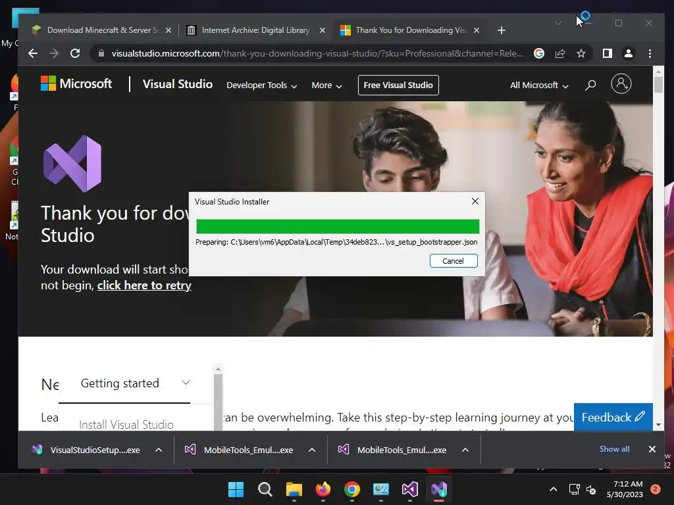
Task: Click the Visual Studio taskbar icon
Action: coord(409,489)
